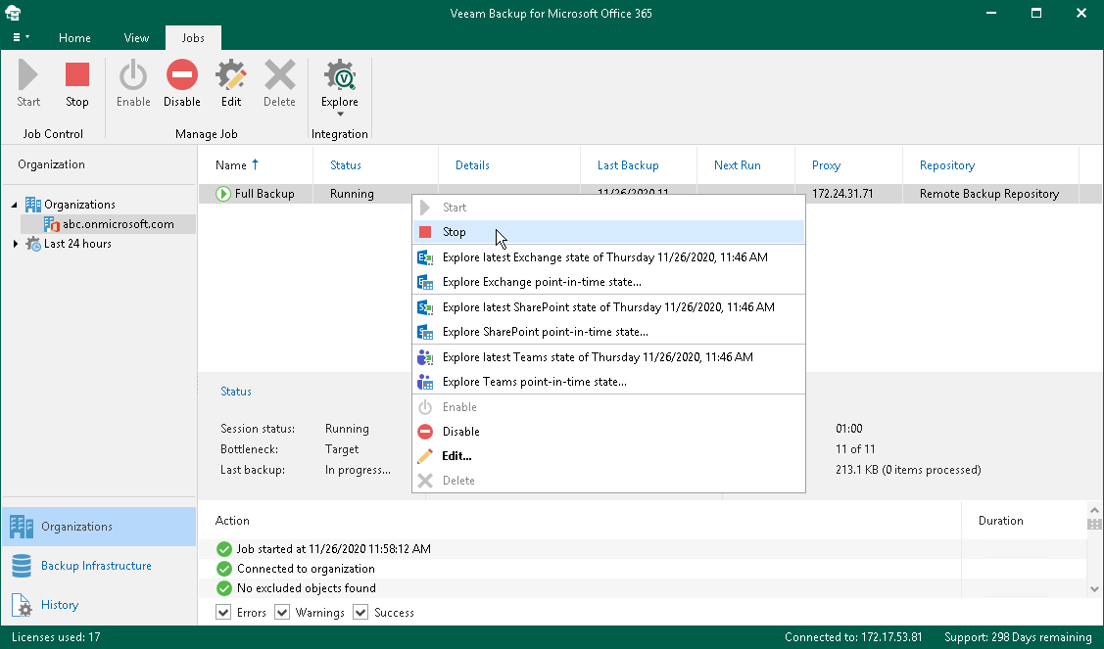Open the main application menu dropdown
Screen dimensions: 1104x649
click(x=20, y=38)
